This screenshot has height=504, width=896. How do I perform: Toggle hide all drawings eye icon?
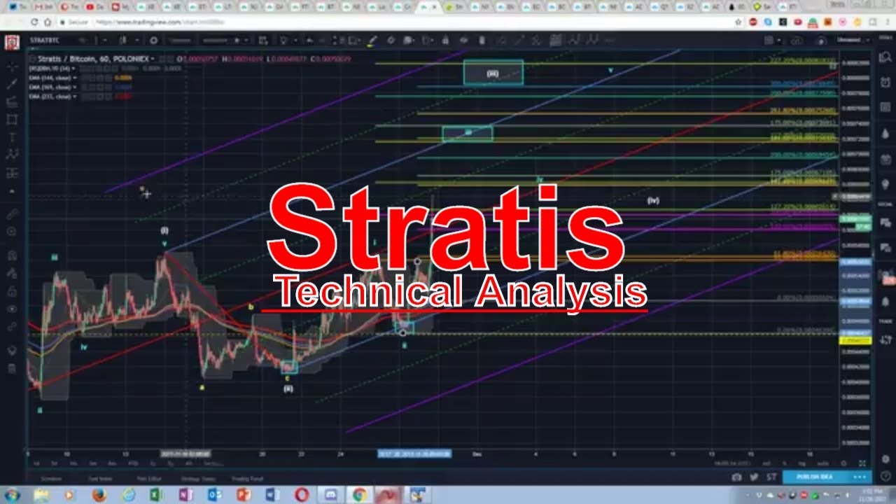pos(12,309)
